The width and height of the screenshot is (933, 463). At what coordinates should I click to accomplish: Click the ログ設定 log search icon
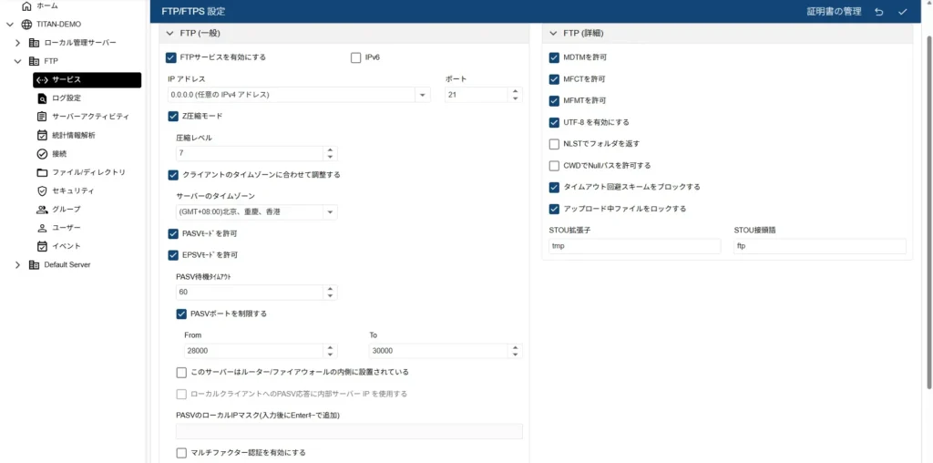point(42,98)
